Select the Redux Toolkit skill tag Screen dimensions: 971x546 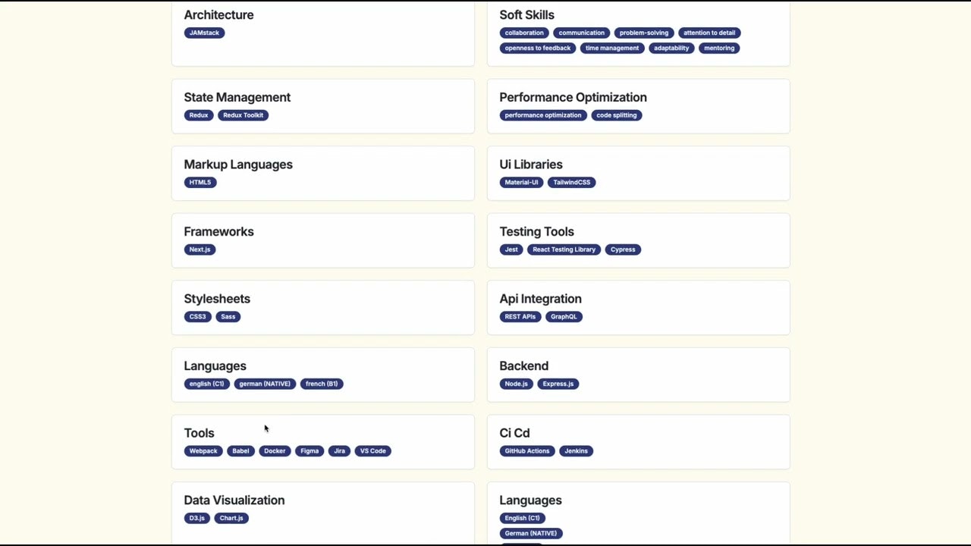click(x=244, y=115)
